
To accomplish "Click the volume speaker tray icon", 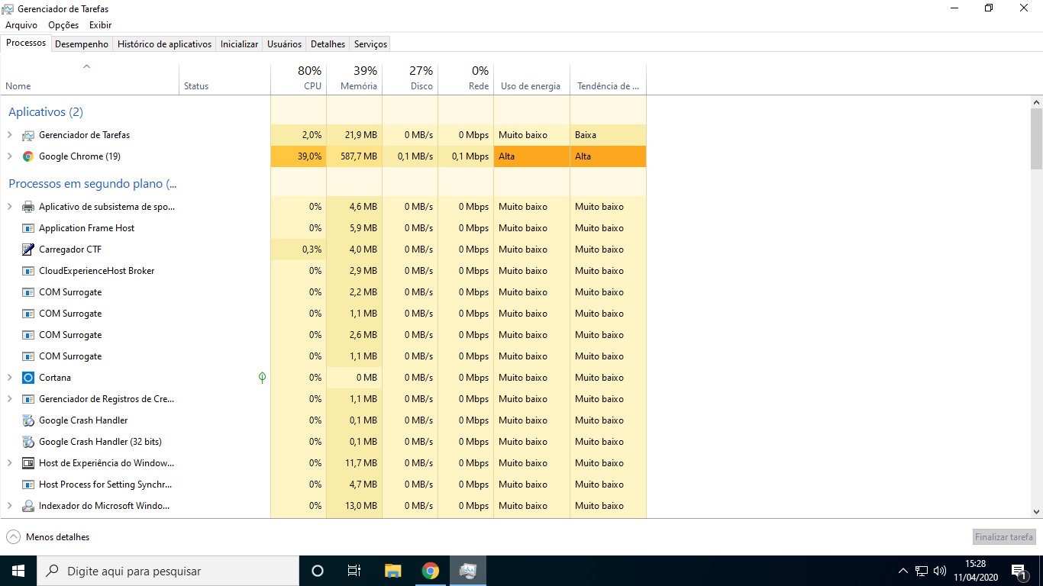I will [x=940, y=571].
